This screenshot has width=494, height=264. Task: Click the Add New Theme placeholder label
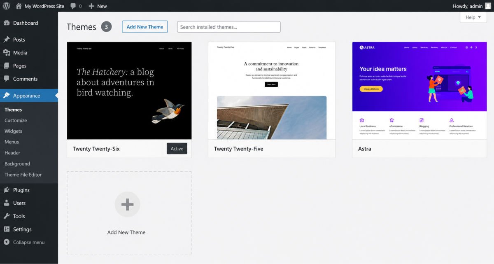pyautogui.click(x=126, y=232)
